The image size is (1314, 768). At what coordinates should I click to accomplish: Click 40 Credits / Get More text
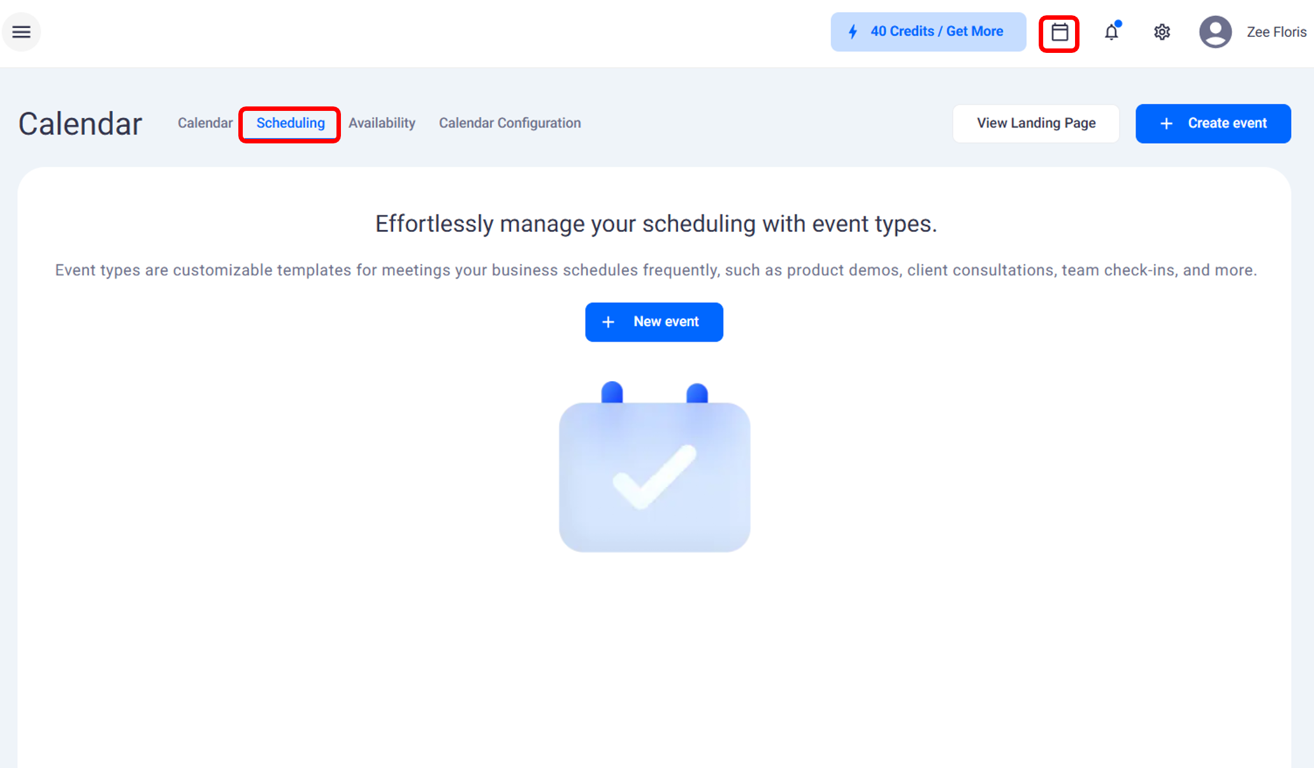937,31
